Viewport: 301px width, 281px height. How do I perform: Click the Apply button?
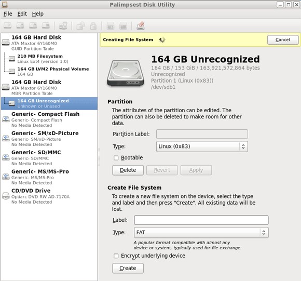196,170
